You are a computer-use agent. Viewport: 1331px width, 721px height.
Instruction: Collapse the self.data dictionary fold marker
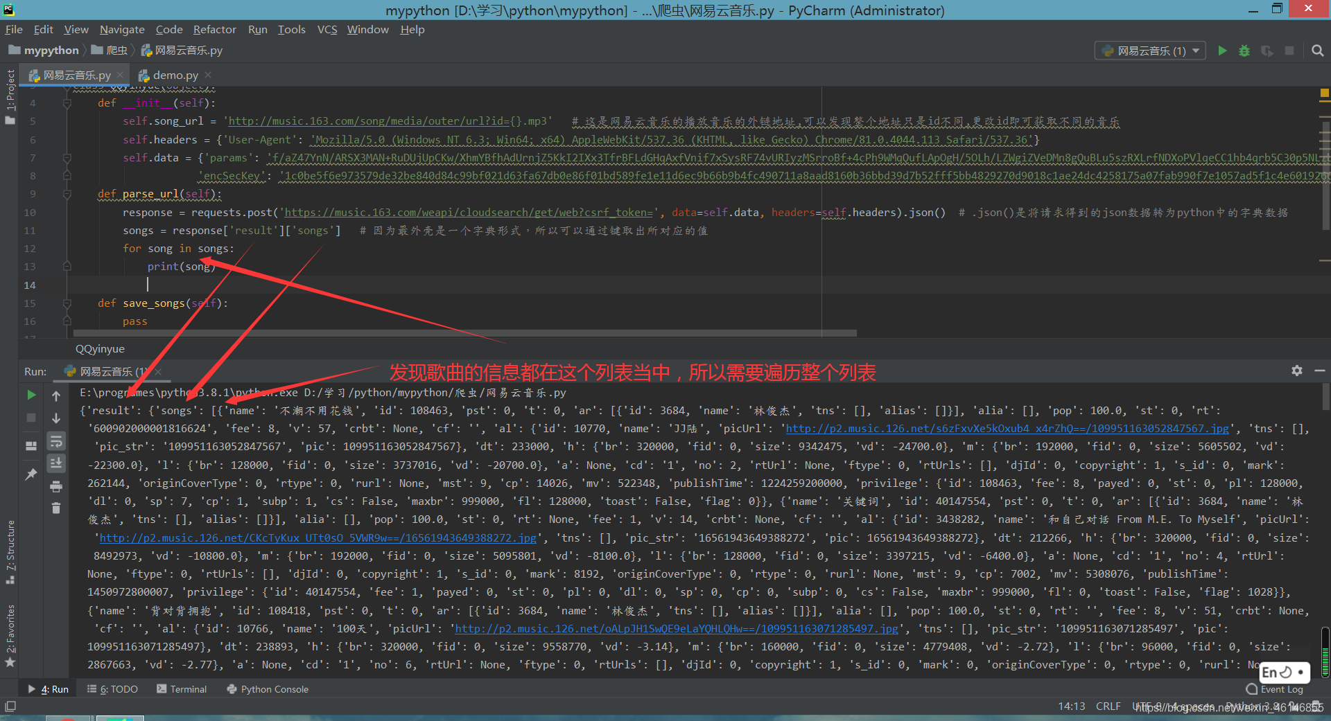pyautogui.click(x=67, y=158)
